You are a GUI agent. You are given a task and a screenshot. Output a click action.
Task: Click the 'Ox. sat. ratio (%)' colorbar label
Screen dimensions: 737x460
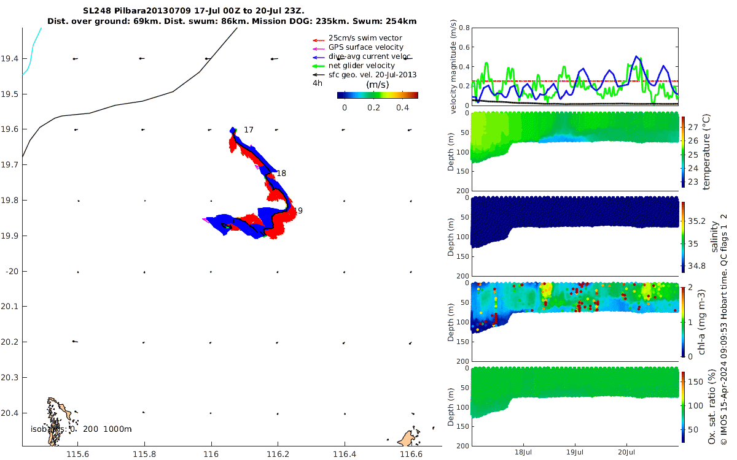click(711, 406)
